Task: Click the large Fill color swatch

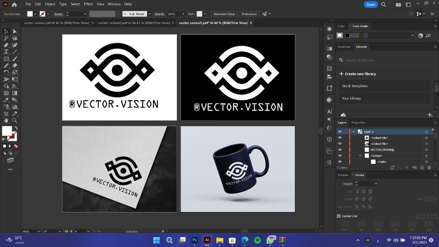Action: coord(7,131)
